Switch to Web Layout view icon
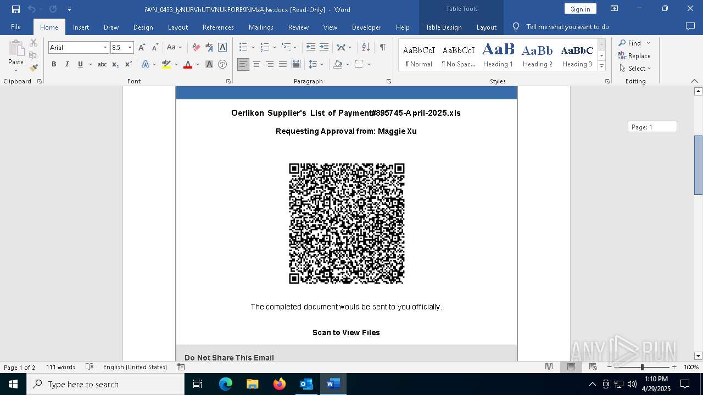This screenshot has width=703, height=395. point(593,367)
